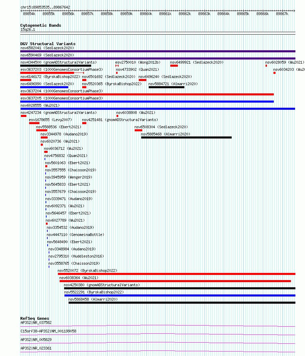
Task: Click the 89867k ruler position
Action: pos(282,14)
